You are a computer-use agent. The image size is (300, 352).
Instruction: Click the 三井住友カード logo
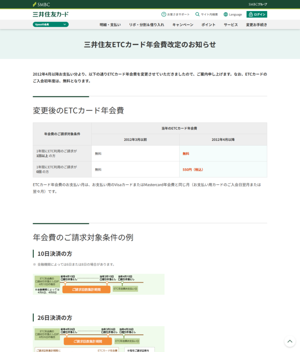pyautogui.click(x=51, y=14)
